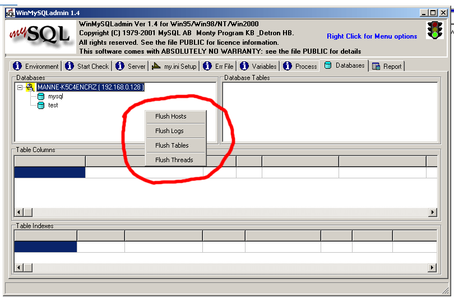Viewport: 454px width, 298px height.
Task: Click the WinMySQLadmin title bar icon
Action: [x=10, y=13]
